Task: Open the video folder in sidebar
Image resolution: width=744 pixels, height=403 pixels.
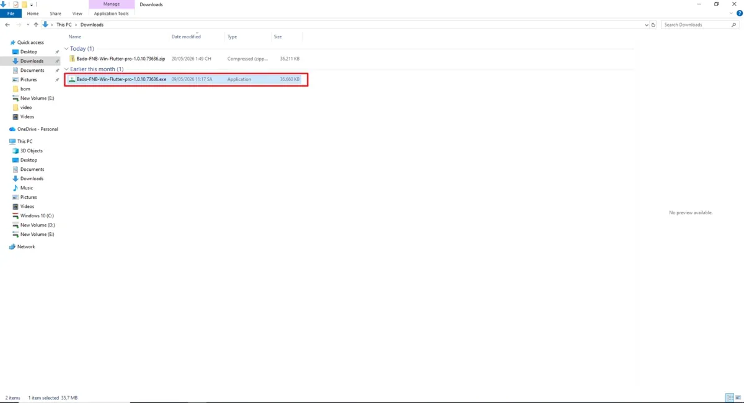Action: [26, 107]
